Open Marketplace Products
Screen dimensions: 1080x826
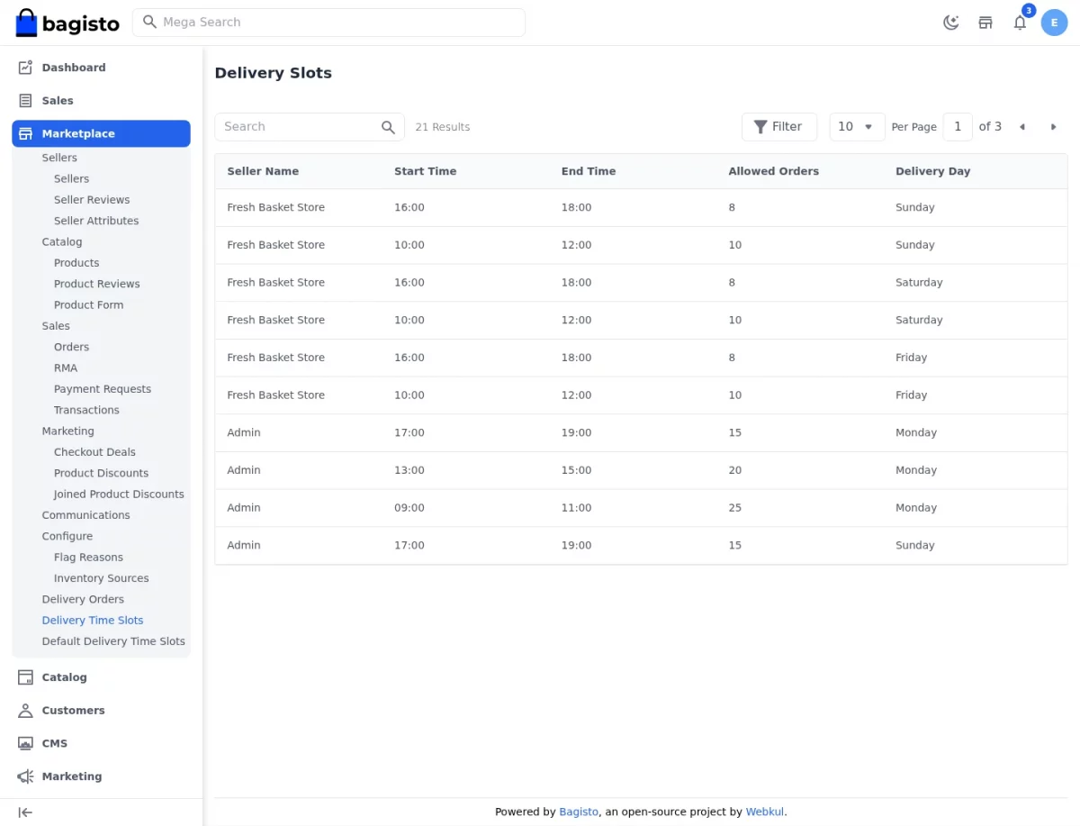(76, 263)
